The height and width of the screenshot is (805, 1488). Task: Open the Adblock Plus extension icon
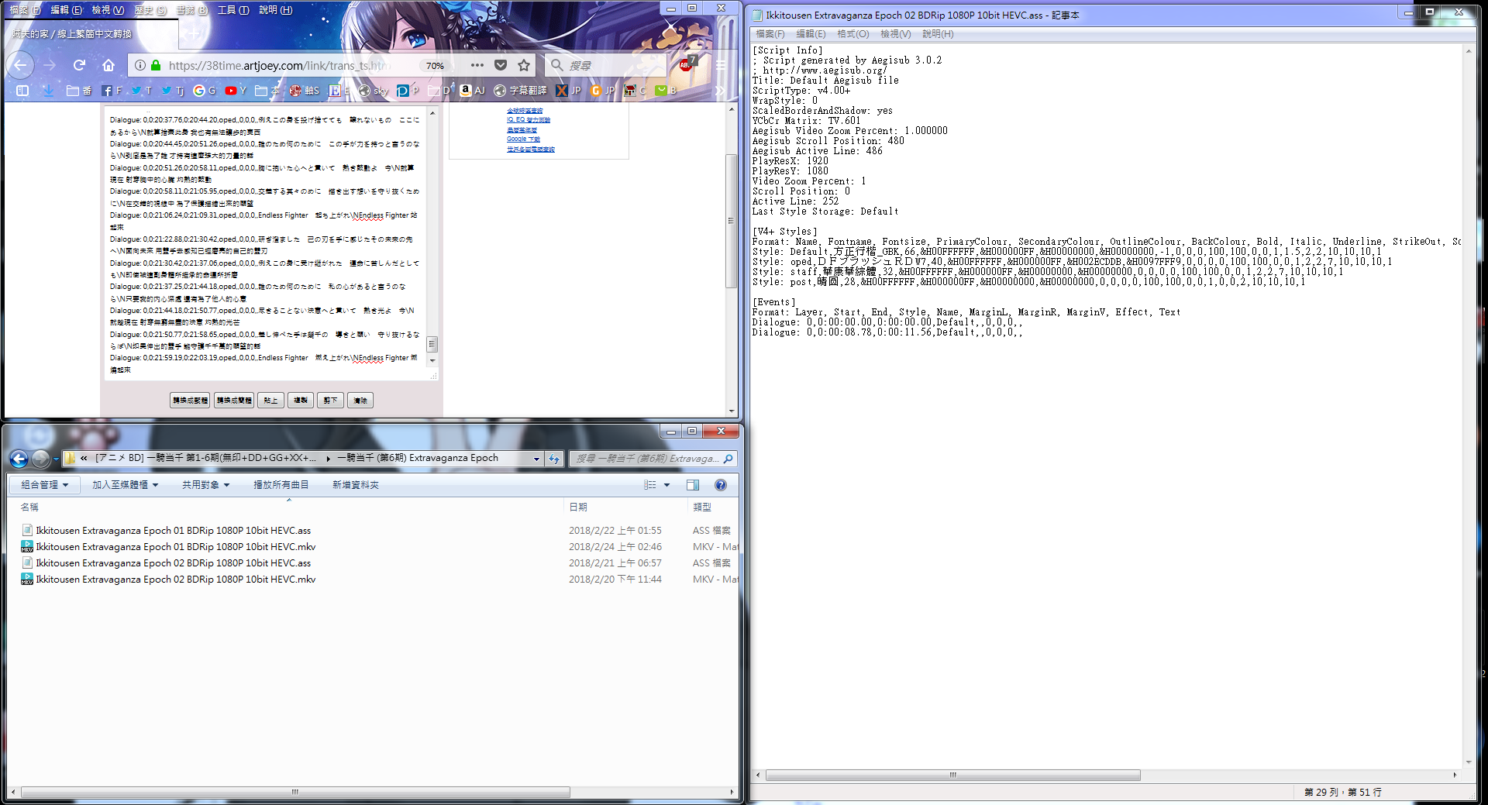685,65
